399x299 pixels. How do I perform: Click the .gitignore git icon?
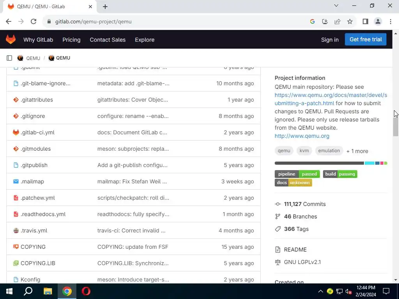(x=16, y=116)
